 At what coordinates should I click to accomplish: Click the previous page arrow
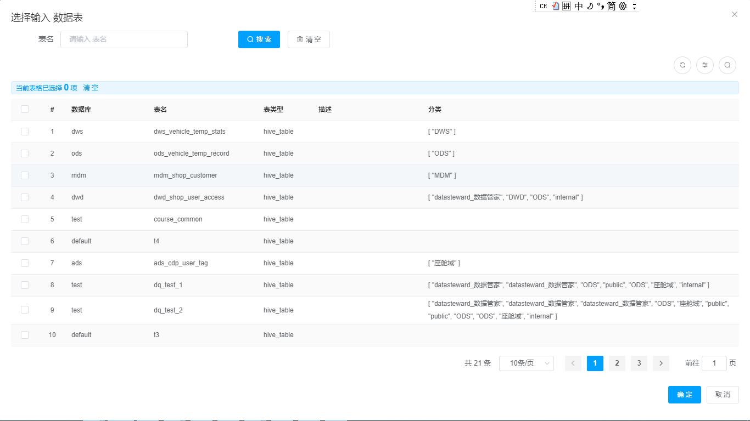click(x=573, y=363)
